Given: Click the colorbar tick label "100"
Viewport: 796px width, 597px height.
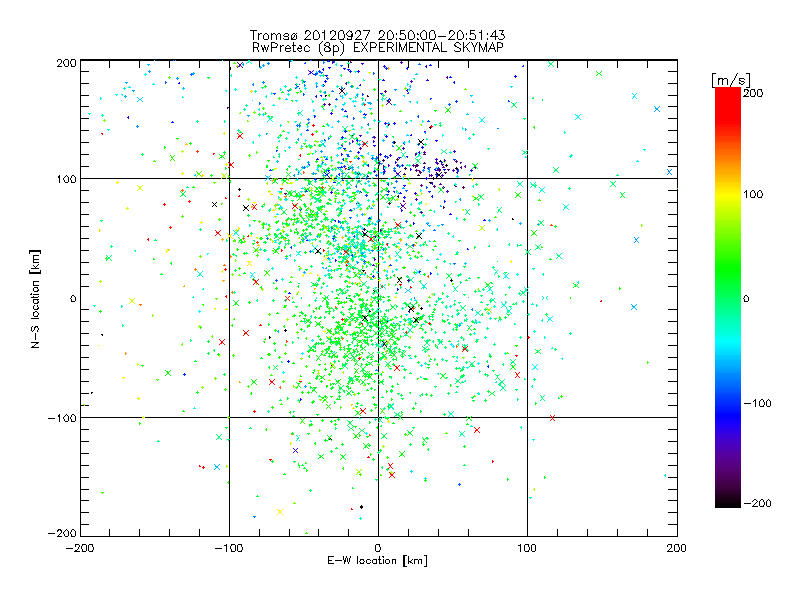Looking at the screenshot, I should point(753,194).
